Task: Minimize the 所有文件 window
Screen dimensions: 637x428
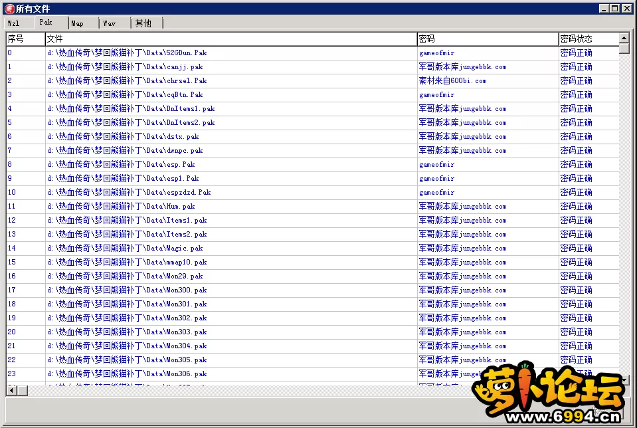Action: [604, 9]
